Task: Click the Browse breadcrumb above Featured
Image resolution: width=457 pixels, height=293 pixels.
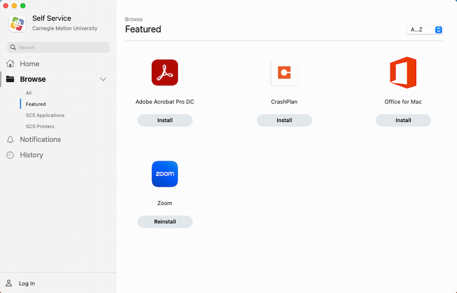Action: [x=134, y=20]
